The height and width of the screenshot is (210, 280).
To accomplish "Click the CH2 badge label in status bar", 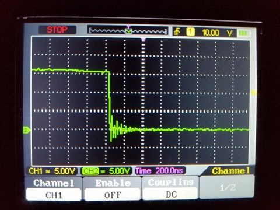I will pos(90,171).
